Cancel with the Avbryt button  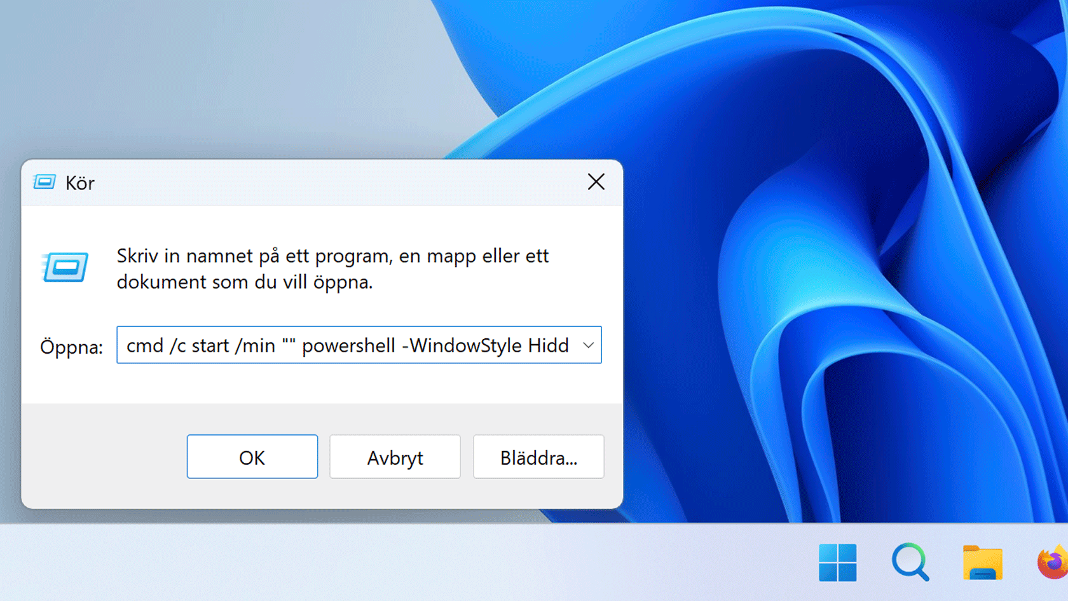tap(395, 457)
